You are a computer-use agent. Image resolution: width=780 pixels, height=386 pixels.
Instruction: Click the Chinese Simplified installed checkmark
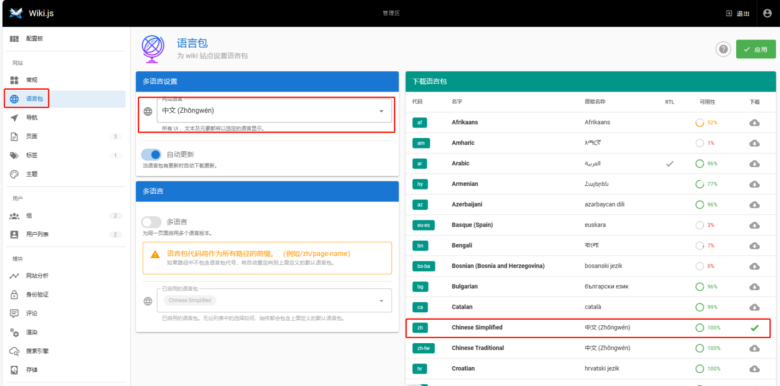pyautogui.click(x=754, y=328)
